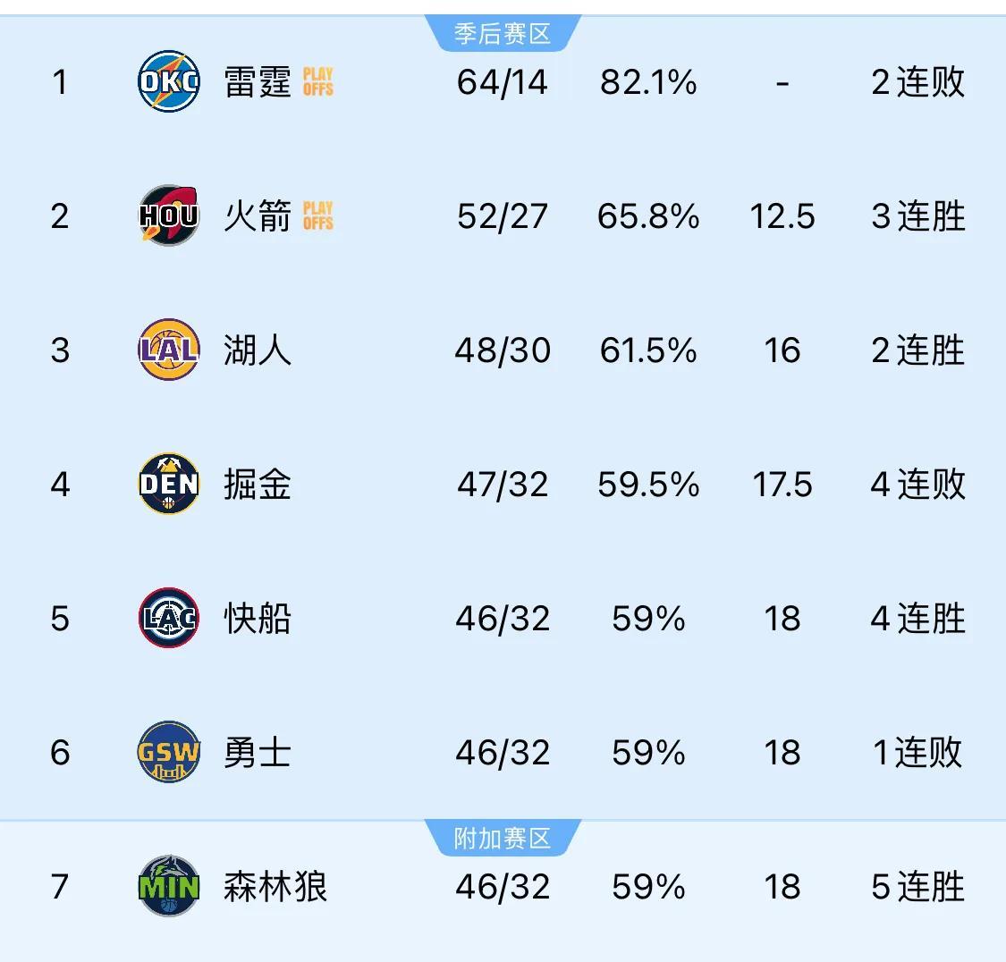Click the PLAYOFFS badge next to 火箭
The image size is (1006, 962).
coord(318,216)
